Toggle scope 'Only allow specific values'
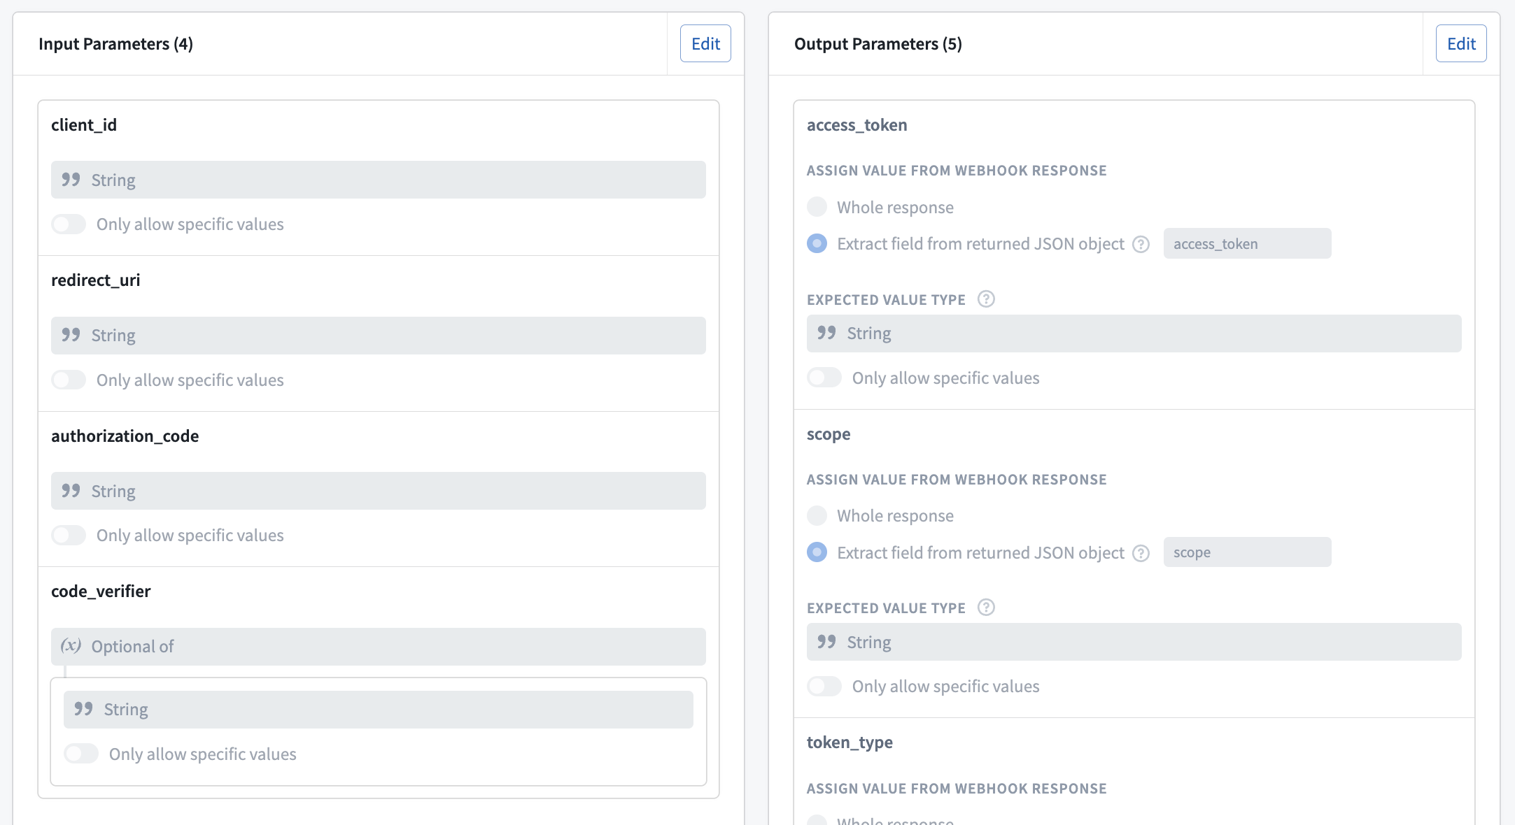This screenshot has width=1515, height=825. tap(824, 686)
